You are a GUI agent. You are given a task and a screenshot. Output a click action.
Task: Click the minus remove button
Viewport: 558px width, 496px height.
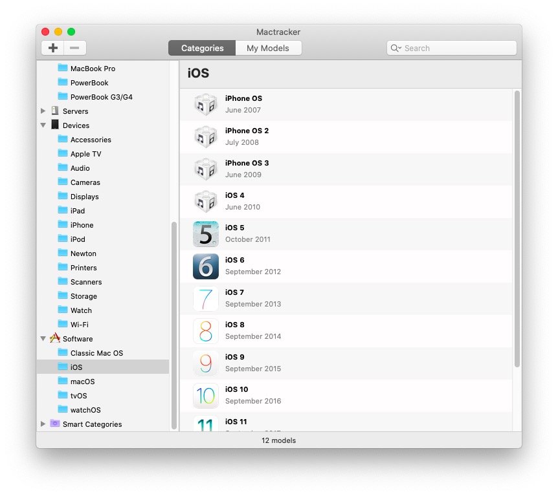[x=74, y=48]
